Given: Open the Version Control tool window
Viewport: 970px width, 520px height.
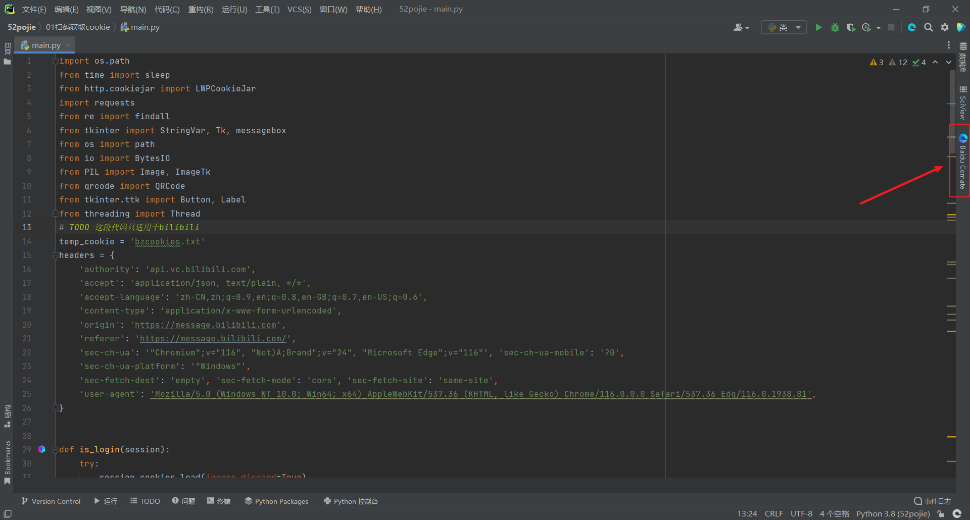Looking at the screenshot, I should coord(51,501).
